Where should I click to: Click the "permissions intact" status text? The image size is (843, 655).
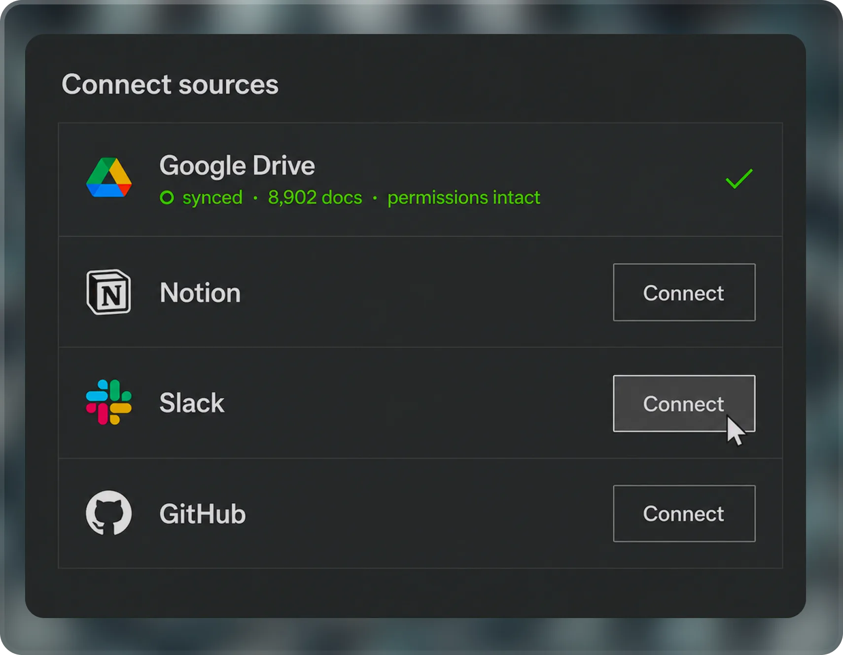point(464,198)
